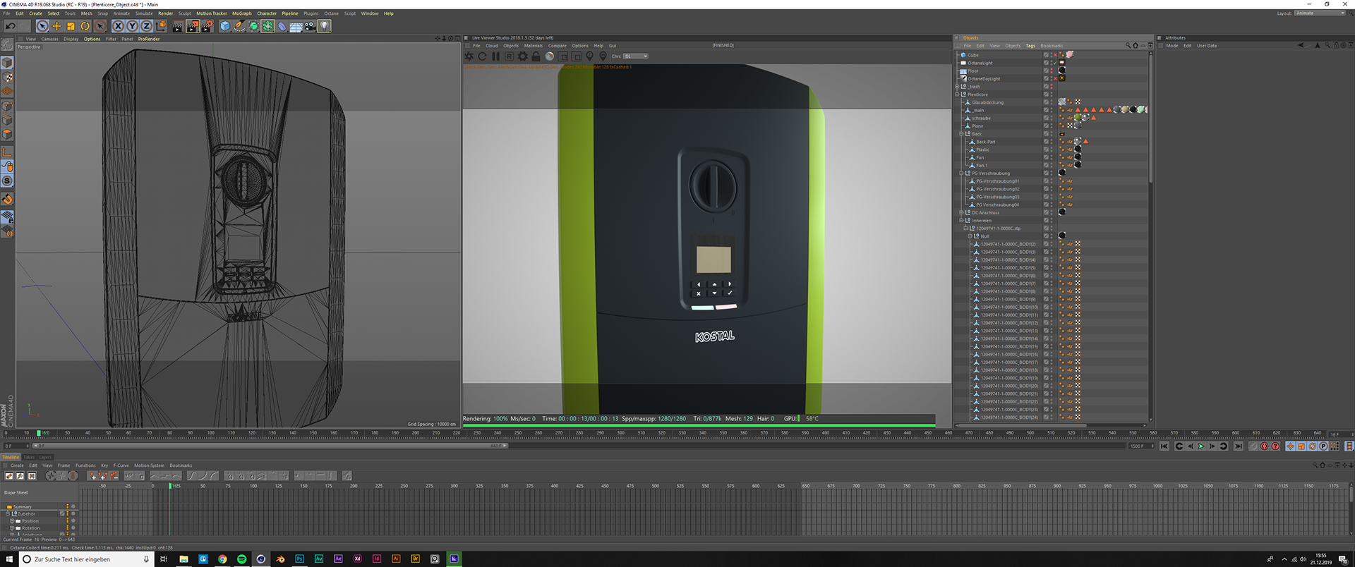The image size is (1355, 567).
Task: Click the spline pen tool icon
Action: (x=239, y=26)
